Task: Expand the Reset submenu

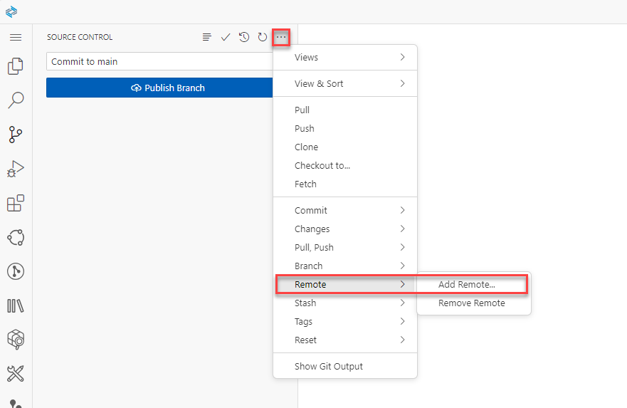Action: pos(345,340)
